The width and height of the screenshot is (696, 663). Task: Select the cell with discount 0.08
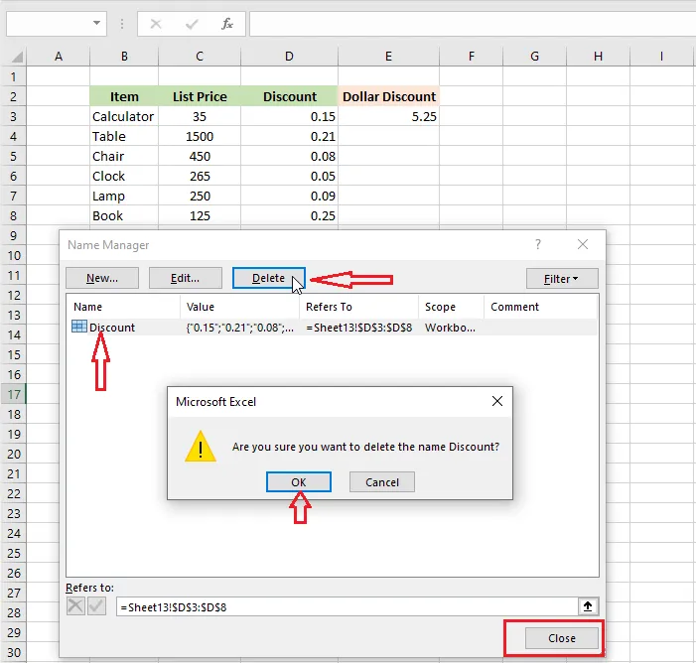[289, 156]
